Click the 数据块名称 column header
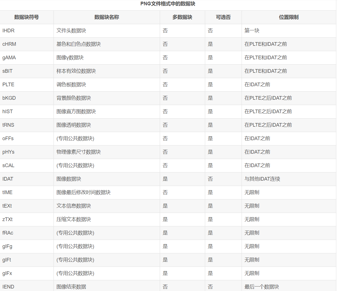Image resolution: width=338 pixels, height=291 pixels. coord(107,17)
